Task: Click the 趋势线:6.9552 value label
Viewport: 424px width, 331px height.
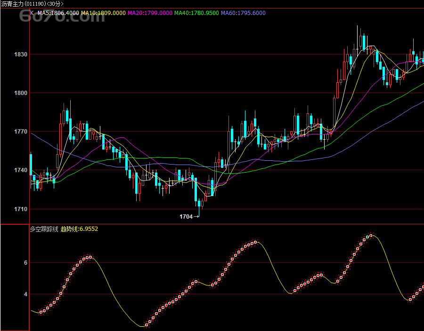Action: point(79,229)
